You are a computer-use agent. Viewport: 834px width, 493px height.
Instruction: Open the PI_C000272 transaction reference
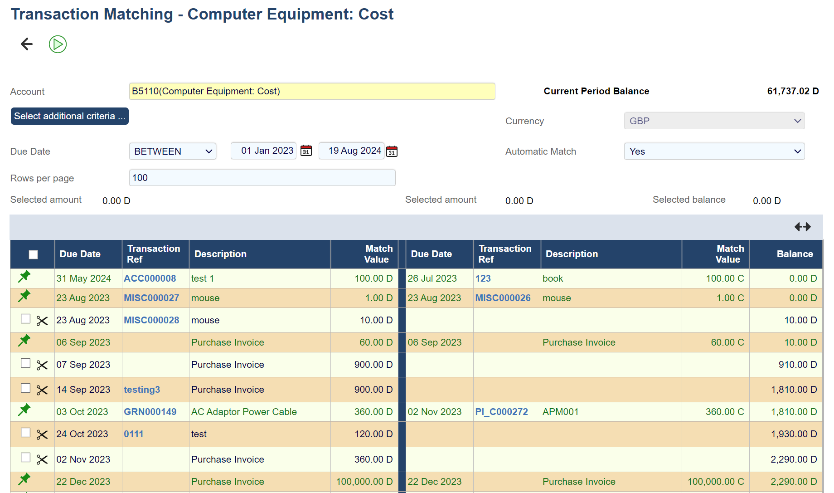[x=501, y=412]
